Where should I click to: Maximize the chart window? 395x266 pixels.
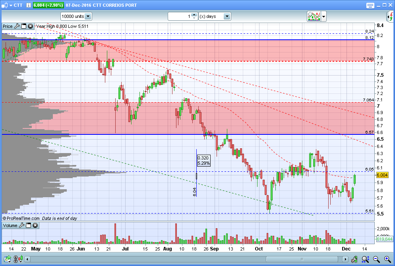click(384, 5)
